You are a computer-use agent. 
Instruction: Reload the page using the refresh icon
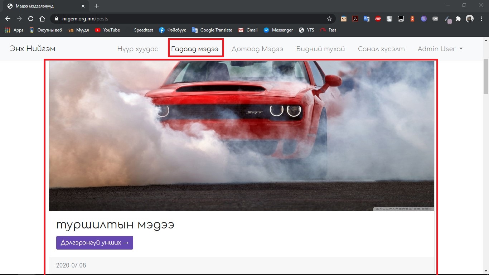(31, 19)
